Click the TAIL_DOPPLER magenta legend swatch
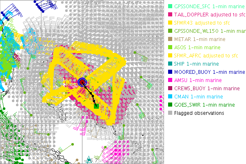The height and width of the screenshot is (164, 246). 170,15
